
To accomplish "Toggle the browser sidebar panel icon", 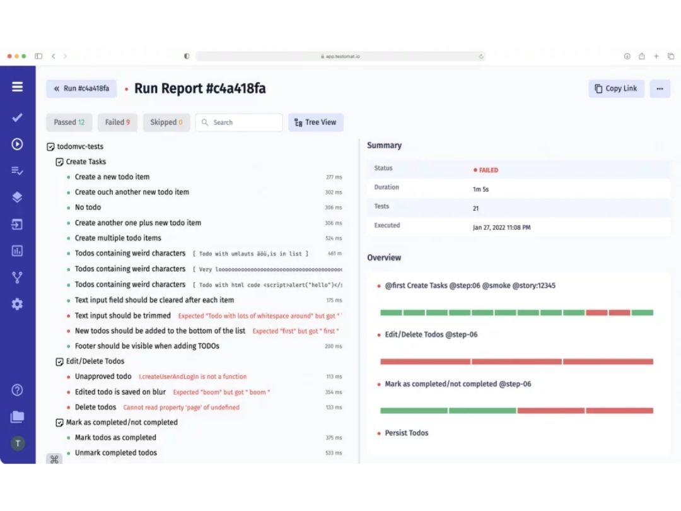I will pyautogui.click(x=38, y=56).
